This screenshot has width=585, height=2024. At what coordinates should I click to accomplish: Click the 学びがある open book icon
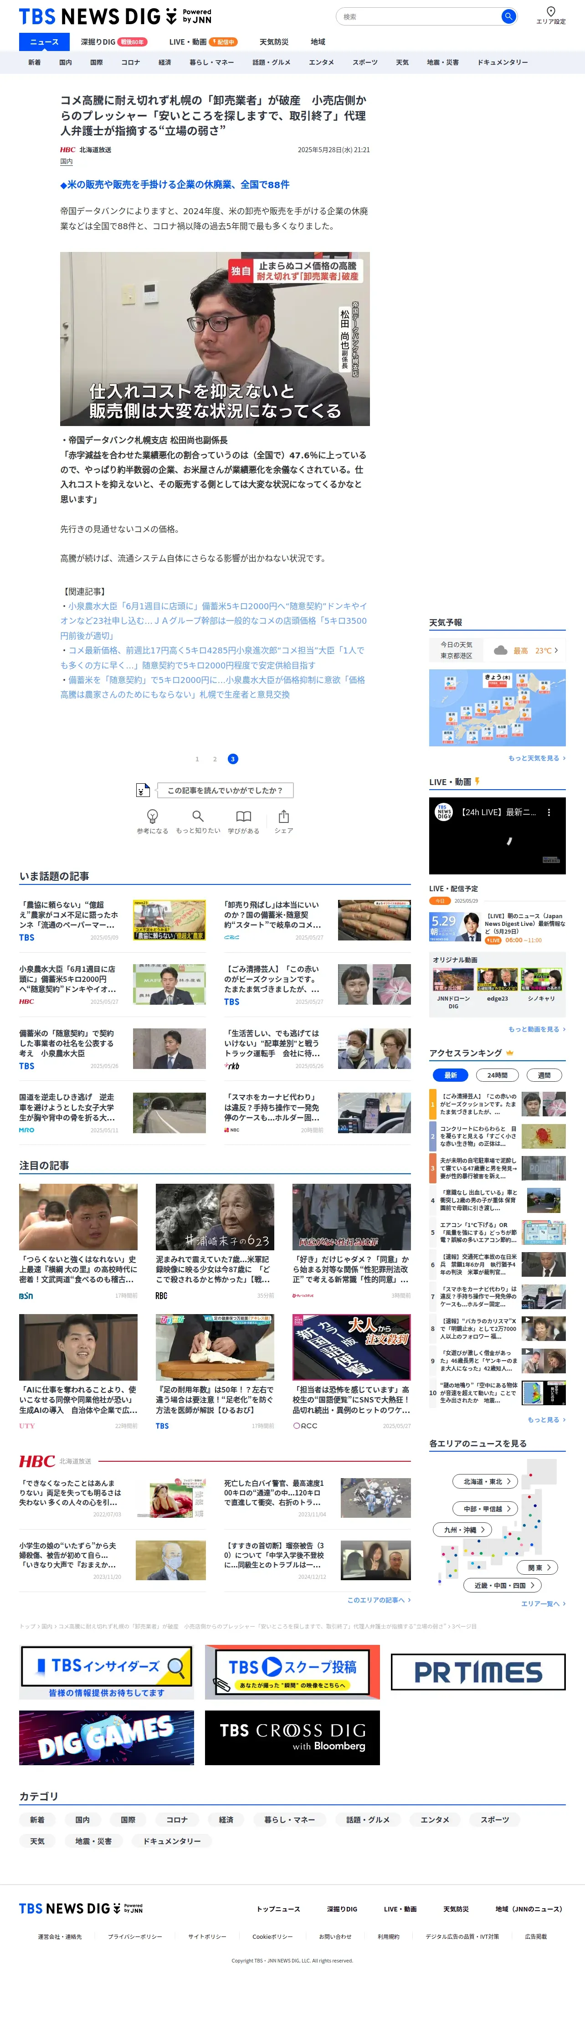tap(243, 817)
